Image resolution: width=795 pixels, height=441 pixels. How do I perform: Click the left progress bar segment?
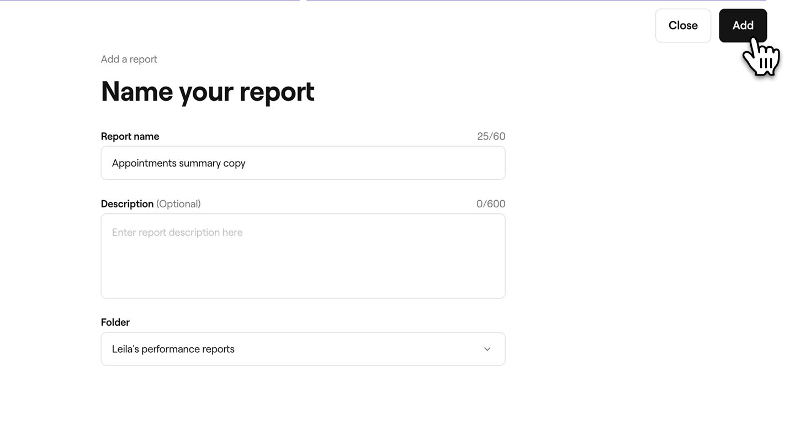[149, 1]
